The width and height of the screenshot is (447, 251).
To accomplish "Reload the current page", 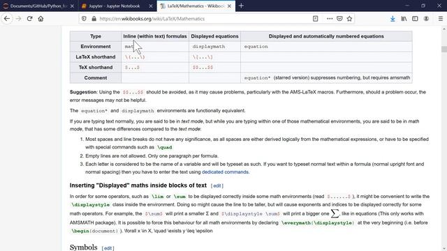I will (x=29, y=19).
